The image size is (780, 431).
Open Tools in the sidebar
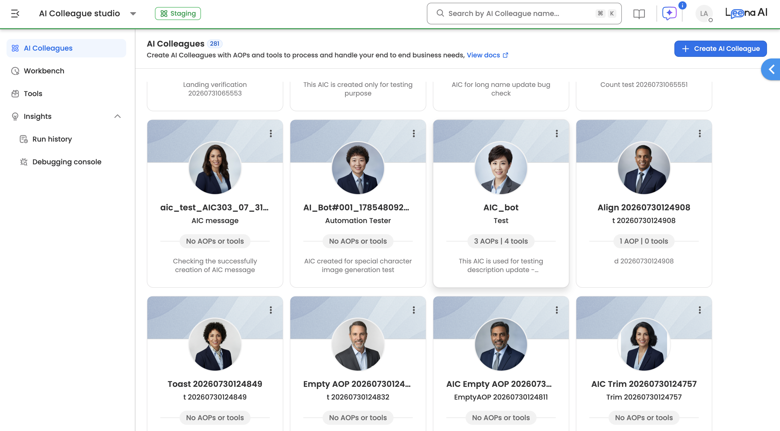(x=66, y=93)
